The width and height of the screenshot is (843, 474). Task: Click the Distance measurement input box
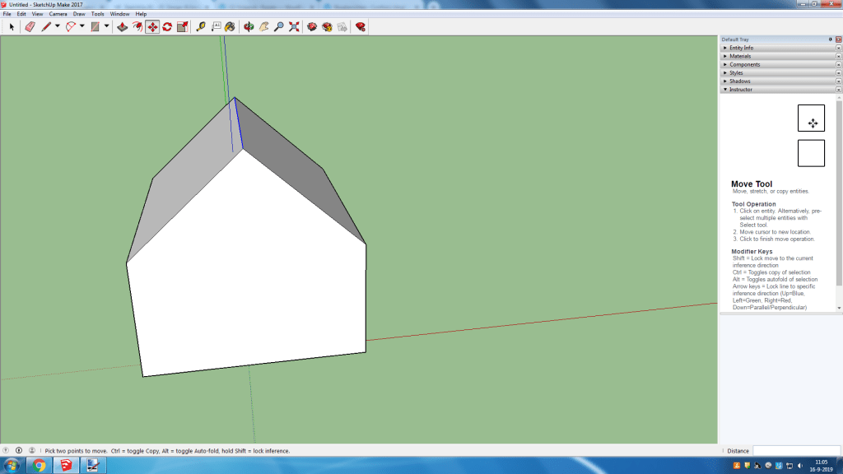[794, 450]
